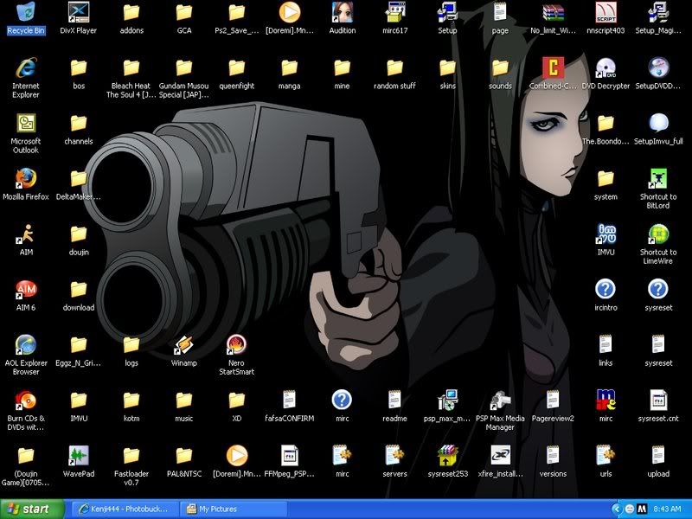The height and width of the screenshot is (519, 692).
Task: Switch to My Pictures taskbar window
Action: 234,509
